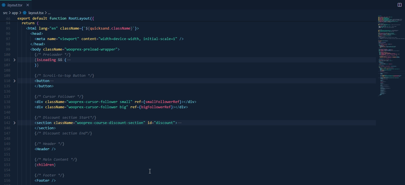
Task: Place cursor on the {children} expression
Action: pos(45,164)
